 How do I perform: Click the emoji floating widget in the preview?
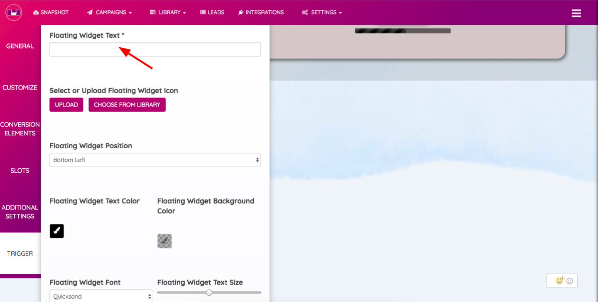click(562, 280)
